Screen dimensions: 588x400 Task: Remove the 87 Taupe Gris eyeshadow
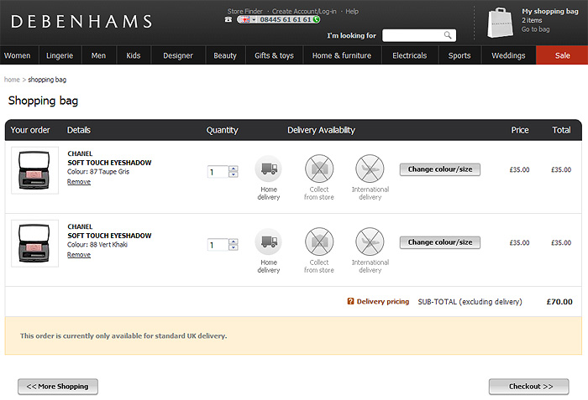coord(79,182)
